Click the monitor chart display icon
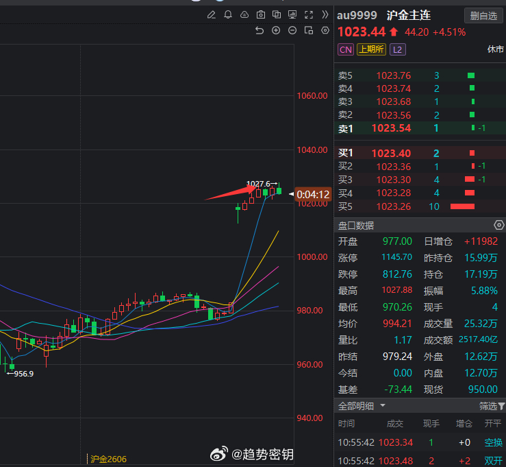Image resolution: width=506 pixels, height=467 pixels. (x=292, y=14)
